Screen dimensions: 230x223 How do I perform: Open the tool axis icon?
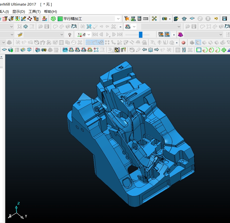point(23,19)
